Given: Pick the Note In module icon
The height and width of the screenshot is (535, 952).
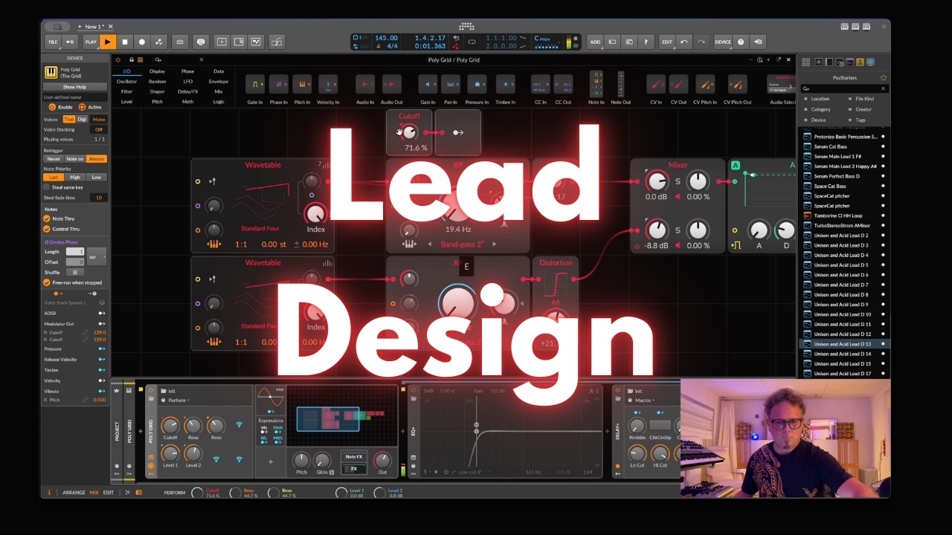Looking at the screenshot, I should [x=596, y=84].
